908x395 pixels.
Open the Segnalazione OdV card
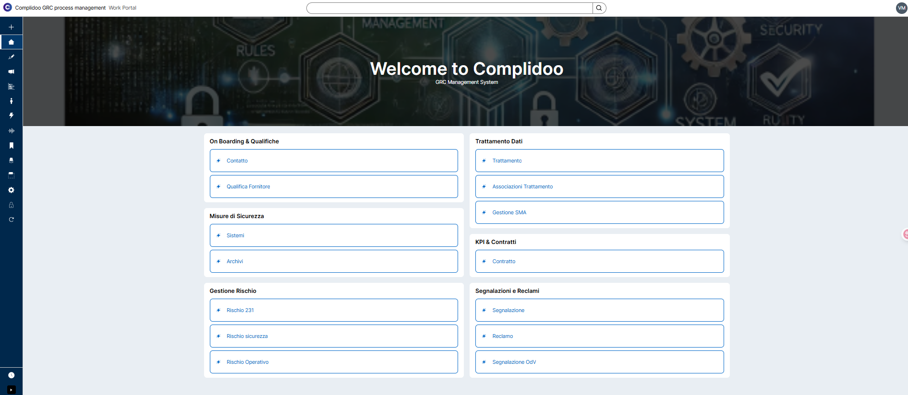pos(599,362)
